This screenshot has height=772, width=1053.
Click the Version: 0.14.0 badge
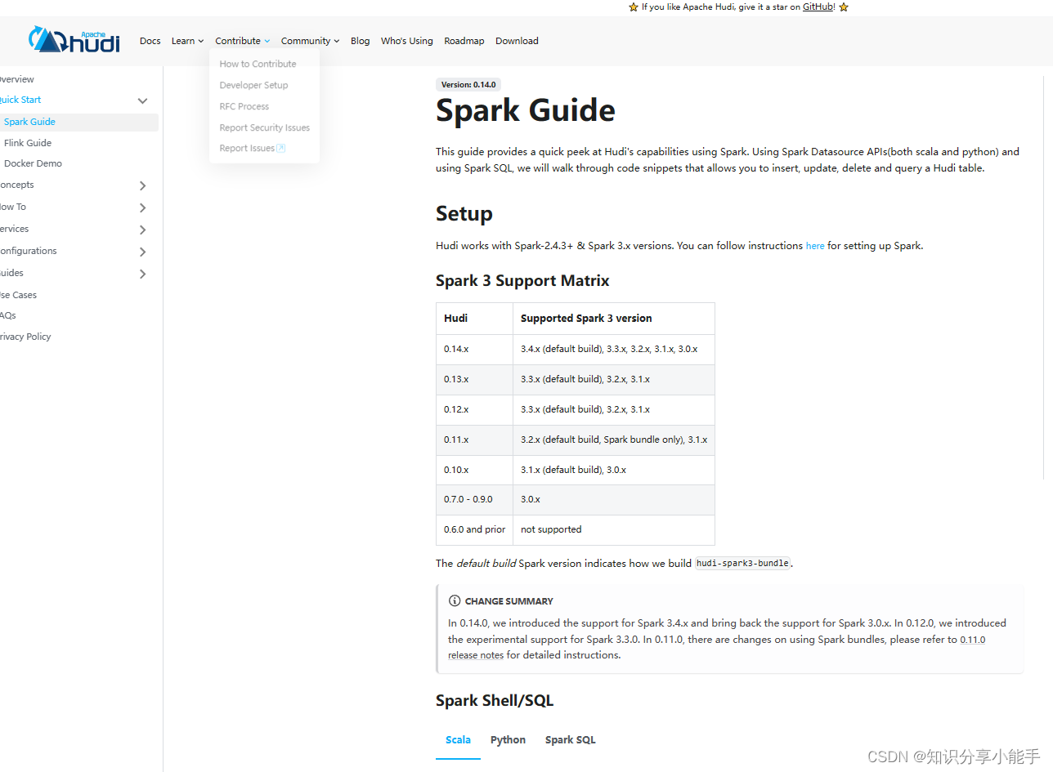pyautogui.click(x=468, y=84)
